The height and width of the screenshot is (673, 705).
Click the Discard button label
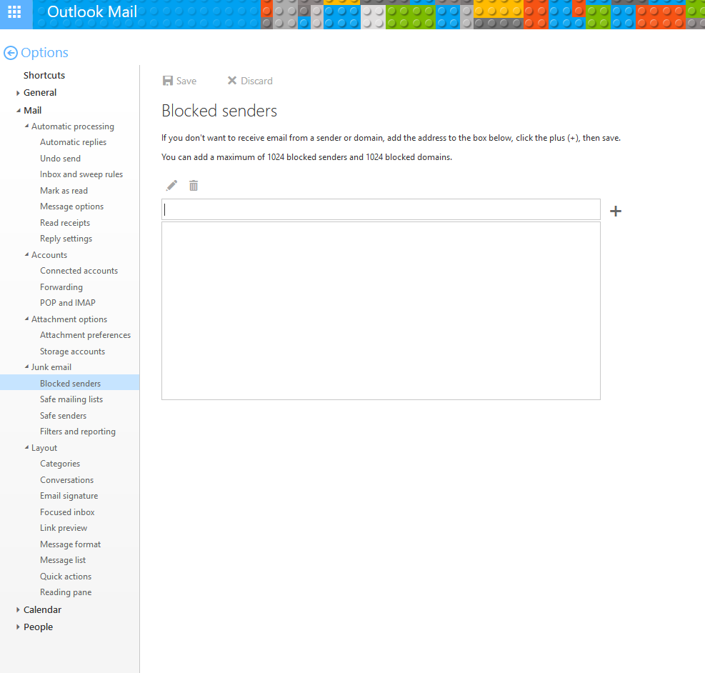tap(256, 81)
